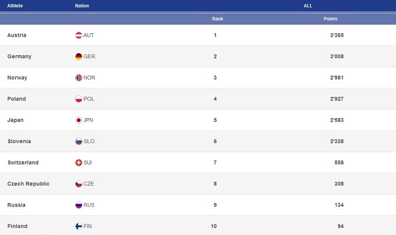The image size is (396, 235).
Task: Open the Austria team link
Action: [x=17, y=35]
